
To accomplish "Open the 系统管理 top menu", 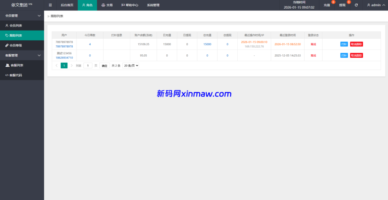I will (x=153, y=5).
